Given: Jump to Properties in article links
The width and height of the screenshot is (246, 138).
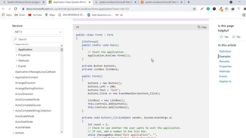Looking at the screenshot, I should click(225, 66).
